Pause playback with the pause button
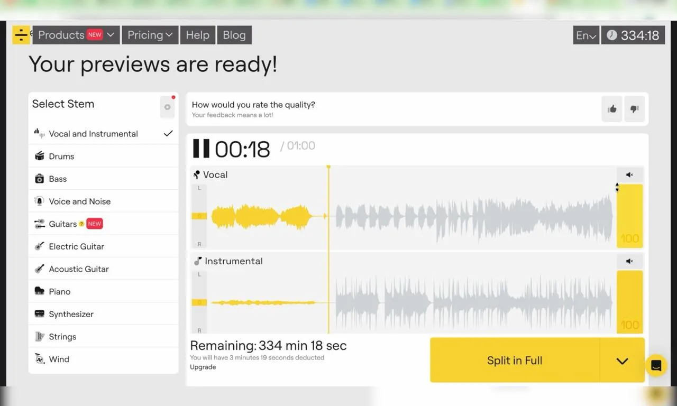Screen dimensions: 677x406 click(201, 149)
